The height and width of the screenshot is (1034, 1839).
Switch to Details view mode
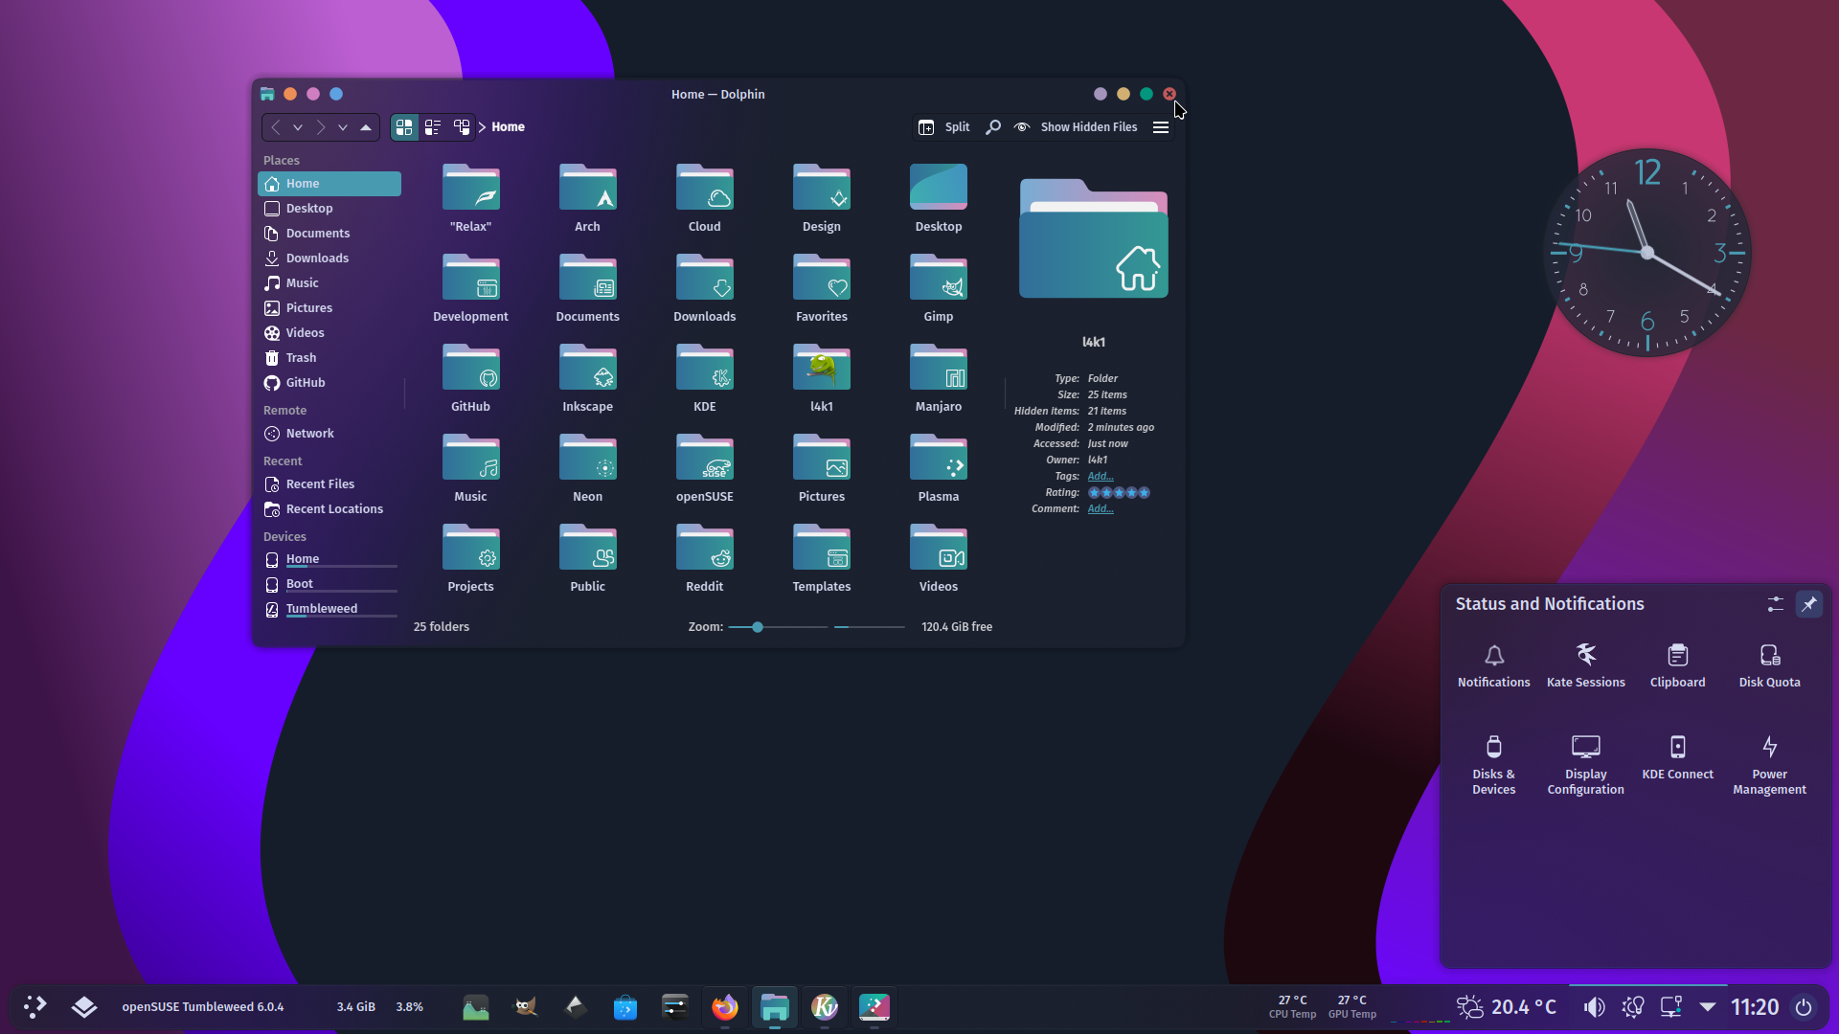click(x=462, y=127)
